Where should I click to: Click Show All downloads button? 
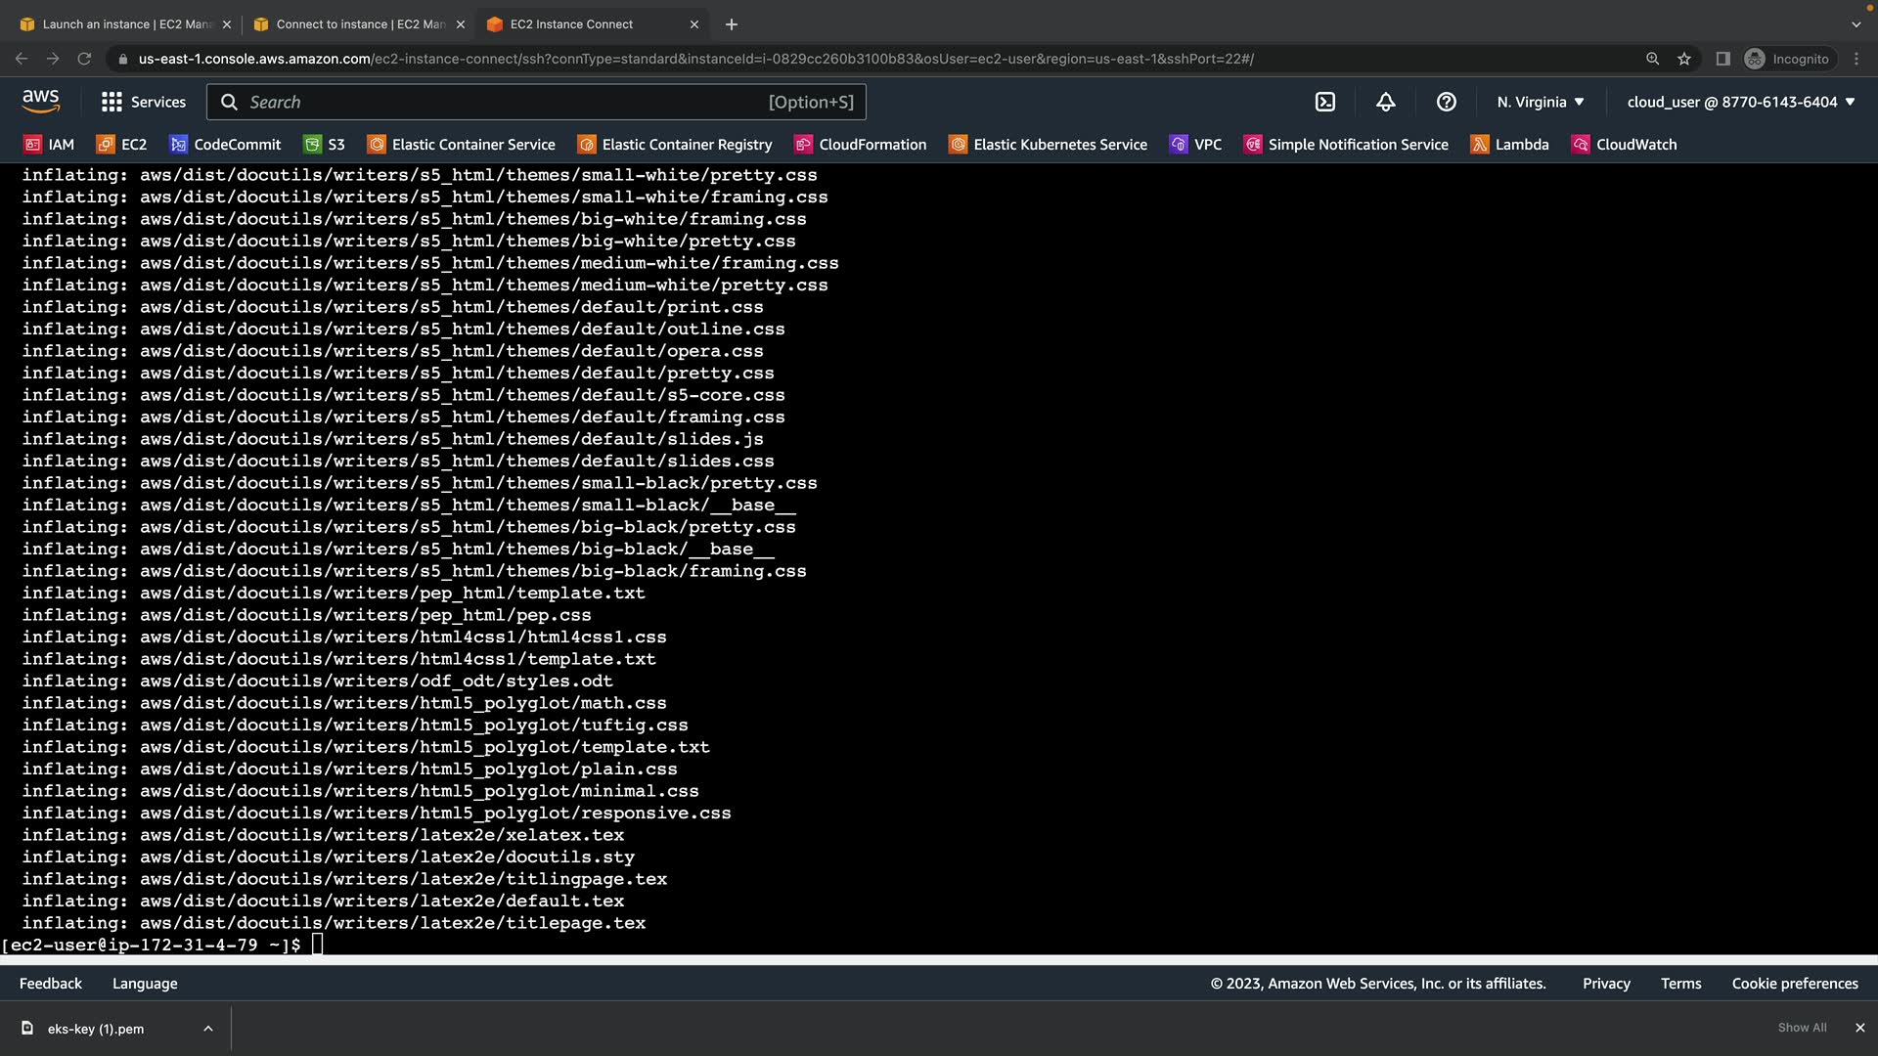click(1802, 1028)
